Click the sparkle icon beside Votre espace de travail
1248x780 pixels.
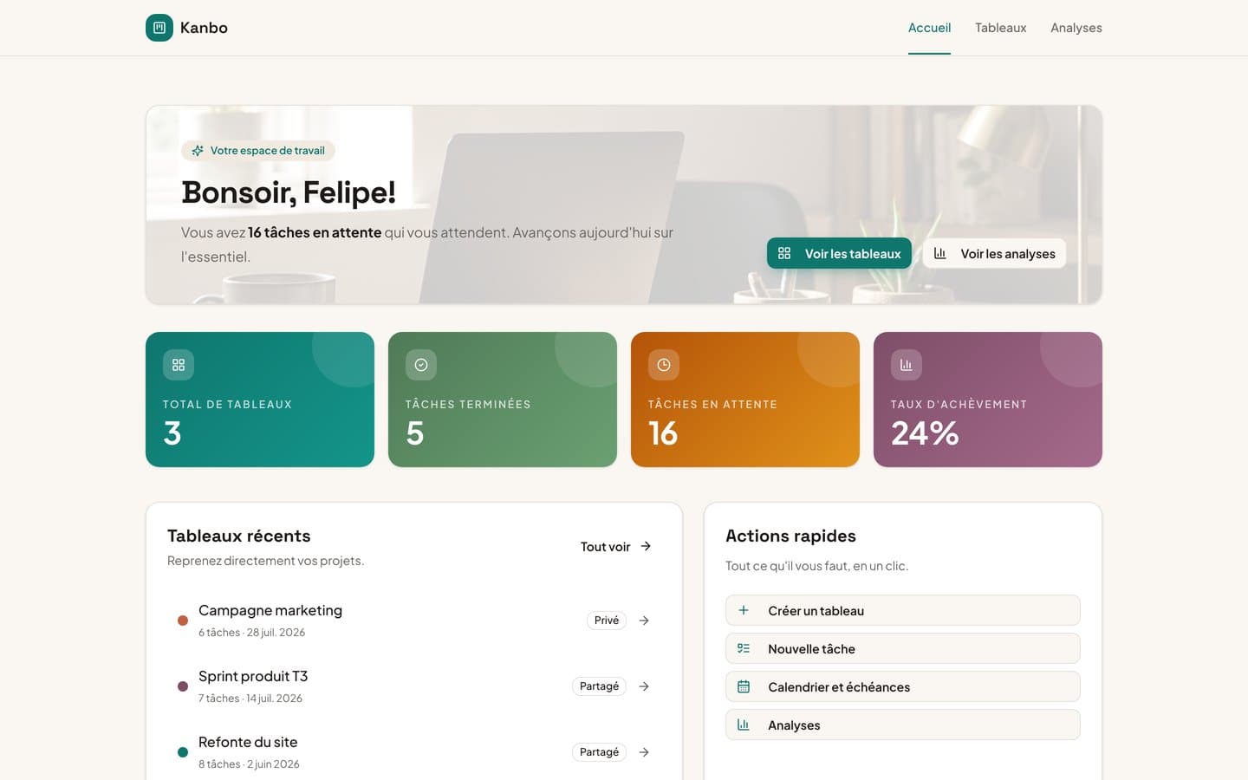pos(198,151)
